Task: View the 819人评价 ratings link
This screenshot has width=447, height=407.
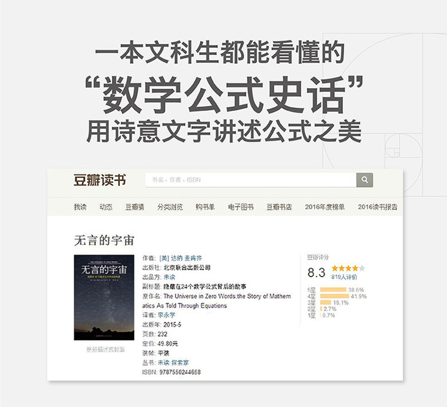Action: tap(344, 277)
